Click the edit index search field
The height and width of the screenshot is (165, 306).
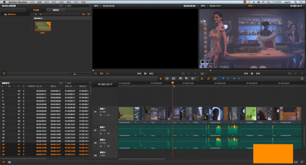click(77, 83)
